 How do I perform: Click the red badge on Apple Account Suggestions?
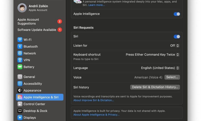60,21
